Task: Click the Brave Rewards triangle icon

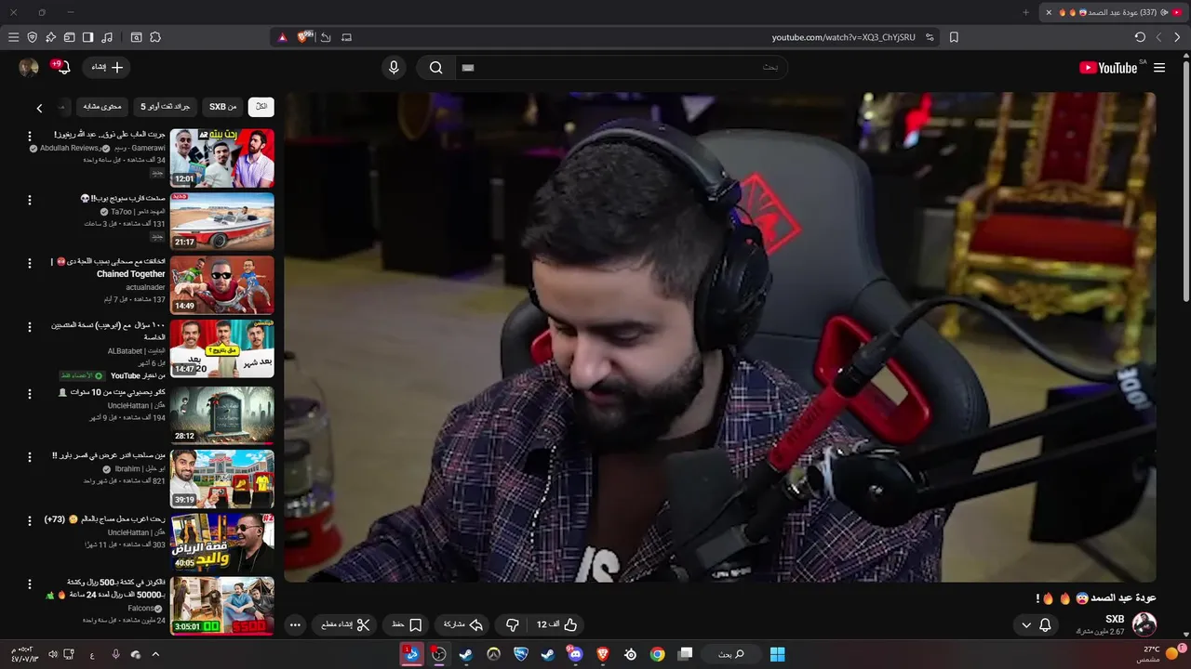Action: point(283,37)
